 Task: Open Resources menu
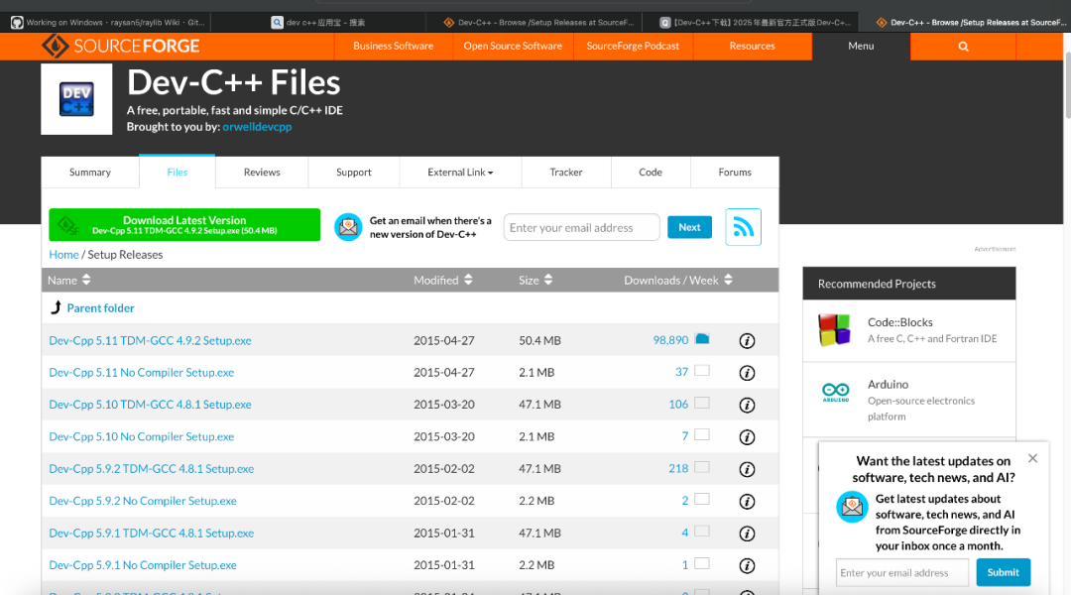click(x=752, y=46)
